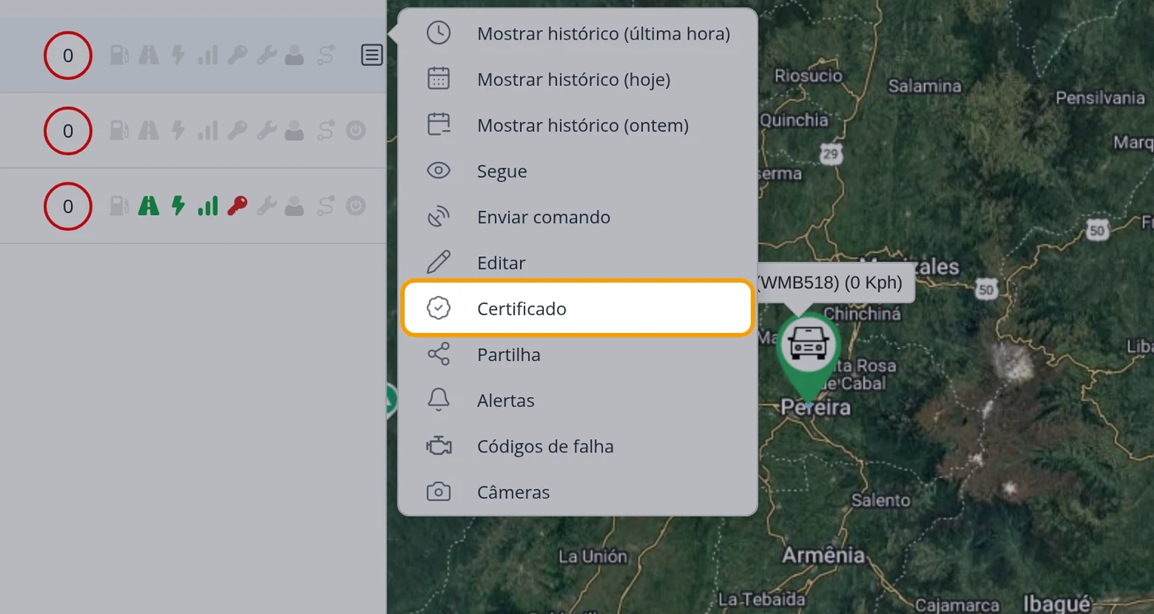This screenshot has width=1154, height=614.
Task: Click the bell icon for Alertas
Action: [x=439, y=400]
